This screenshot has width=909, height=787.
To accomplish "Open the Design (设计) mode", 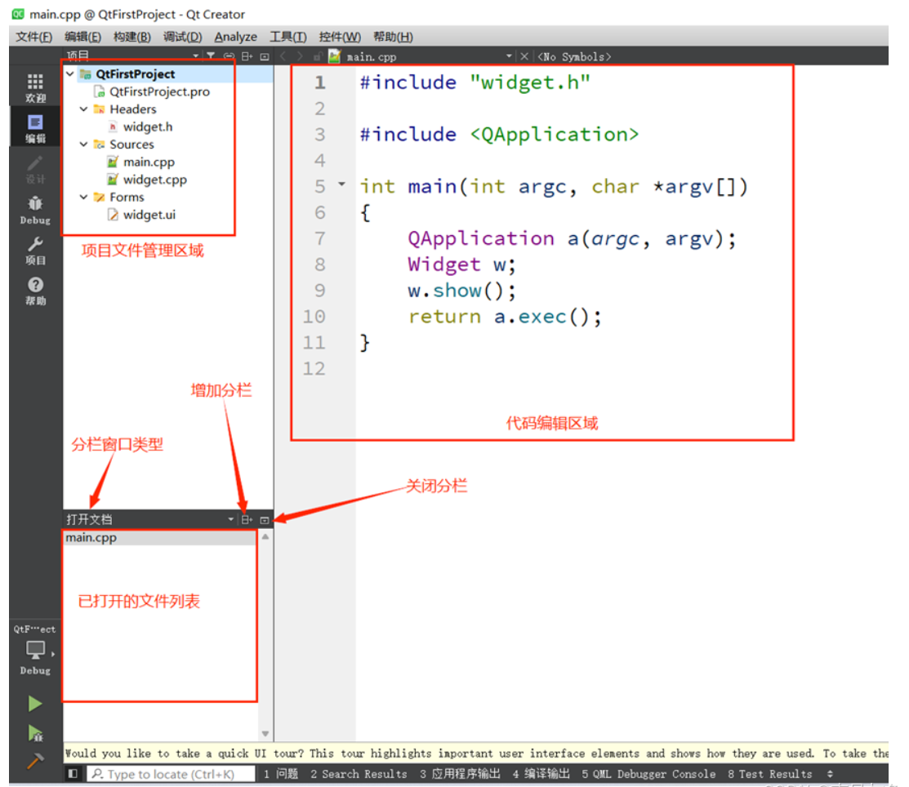I will pyautogui.click(x=35, y=169).
